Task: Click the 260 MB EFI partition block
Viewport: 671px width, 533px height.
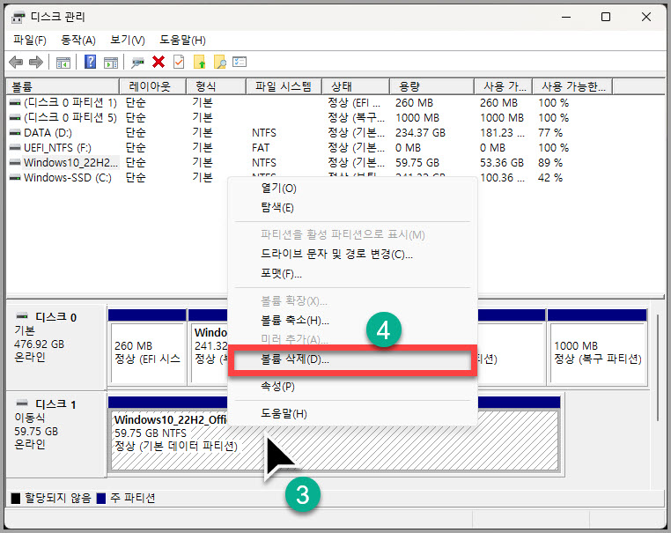Action: coord(147,346)
